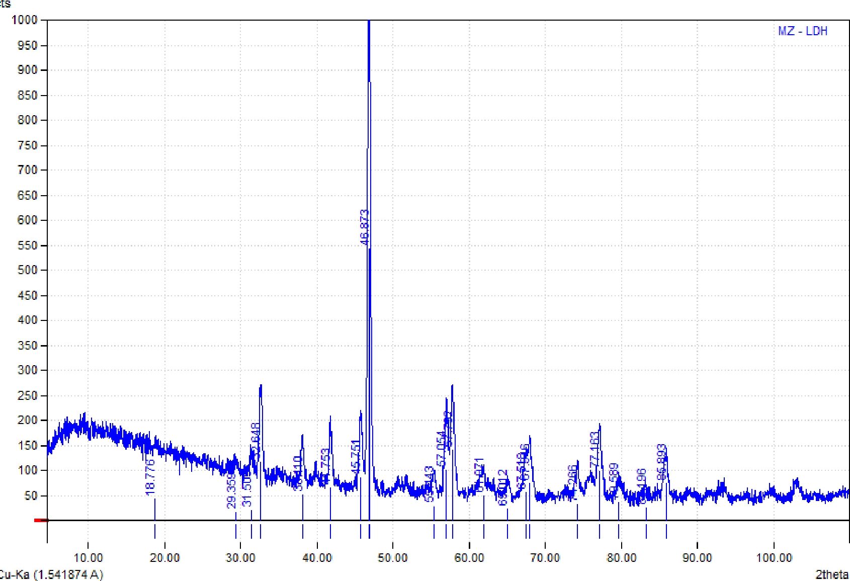
Task: Click the MZ - LDH legend label
Action: click(802, 31)
